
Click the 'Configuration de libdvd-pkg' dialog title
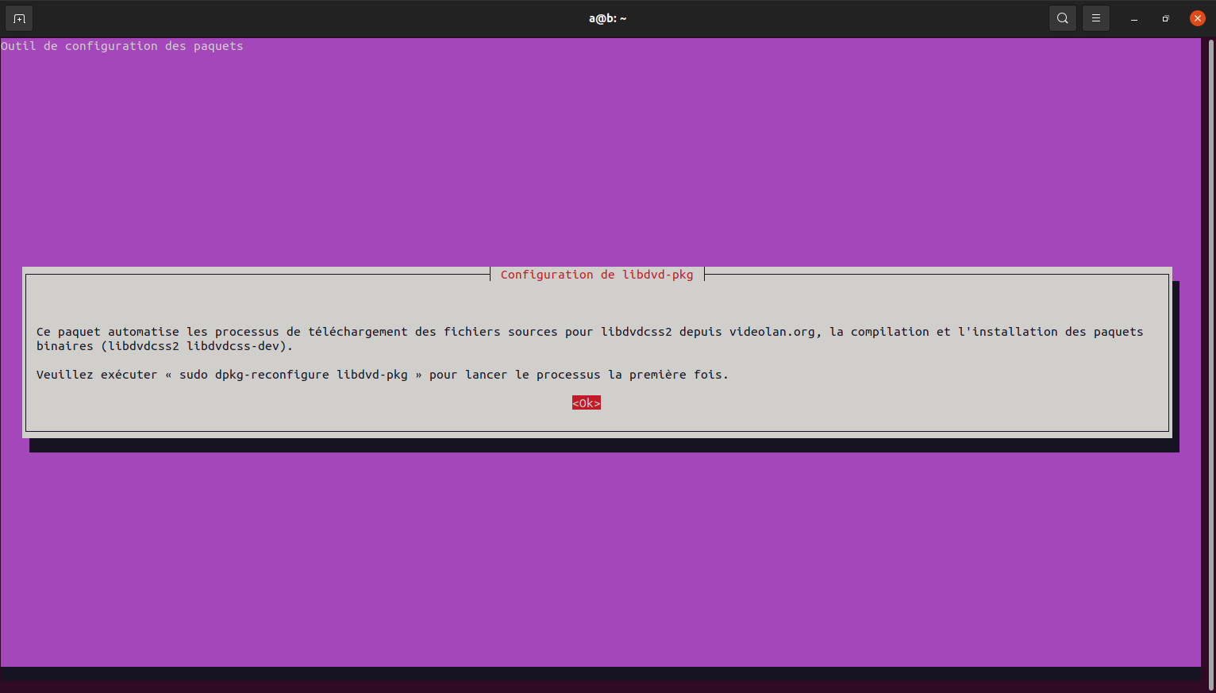pos(597,275)
